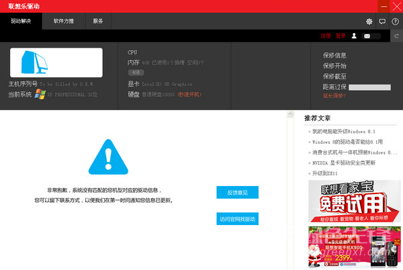The image size is (403, 270).
Task: Click the 保修信息 label
Action: 334,56
